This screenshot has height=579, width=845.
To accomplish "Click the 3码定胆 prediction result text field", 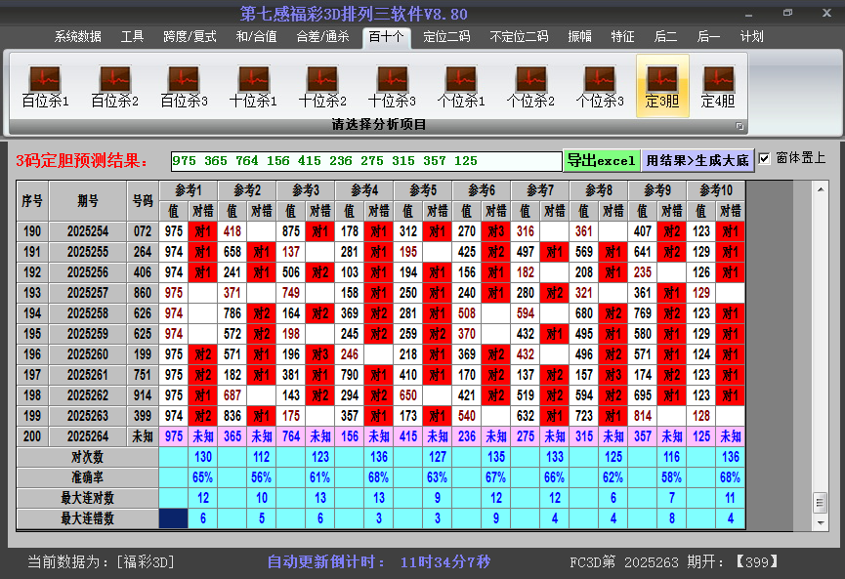I will point(365,161).
